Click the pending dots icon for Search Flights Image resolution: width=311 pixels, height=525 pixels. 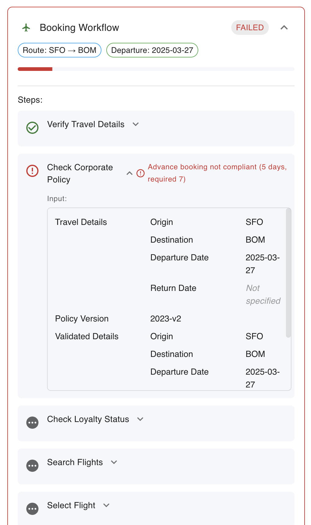pos(32,466)
